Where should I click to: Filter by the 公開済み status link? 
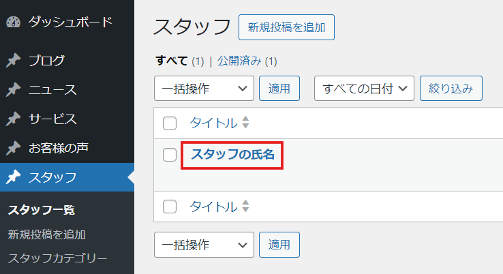239,61
